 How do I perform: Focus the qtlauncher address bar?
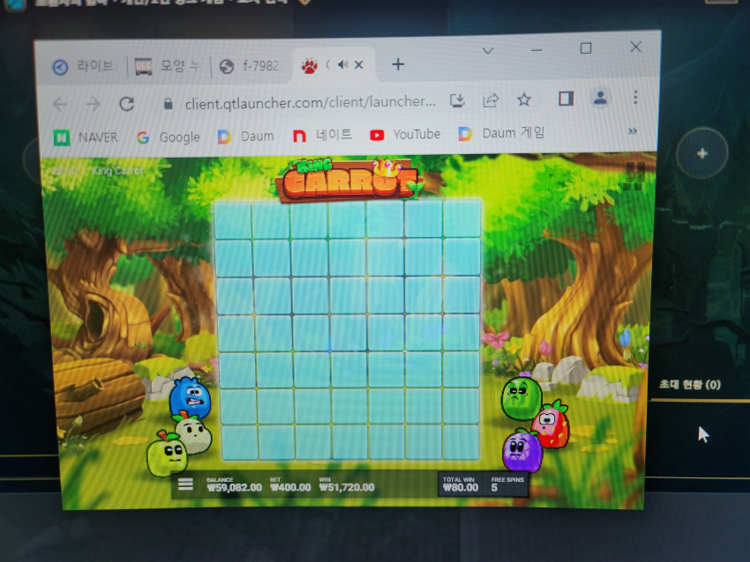point(310,101)
